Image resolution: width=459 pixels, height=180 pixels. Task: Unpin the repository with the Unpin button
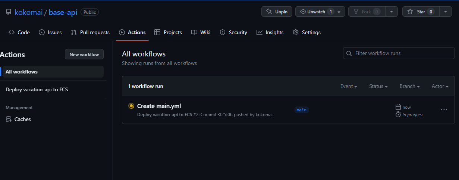click(277, 12)
